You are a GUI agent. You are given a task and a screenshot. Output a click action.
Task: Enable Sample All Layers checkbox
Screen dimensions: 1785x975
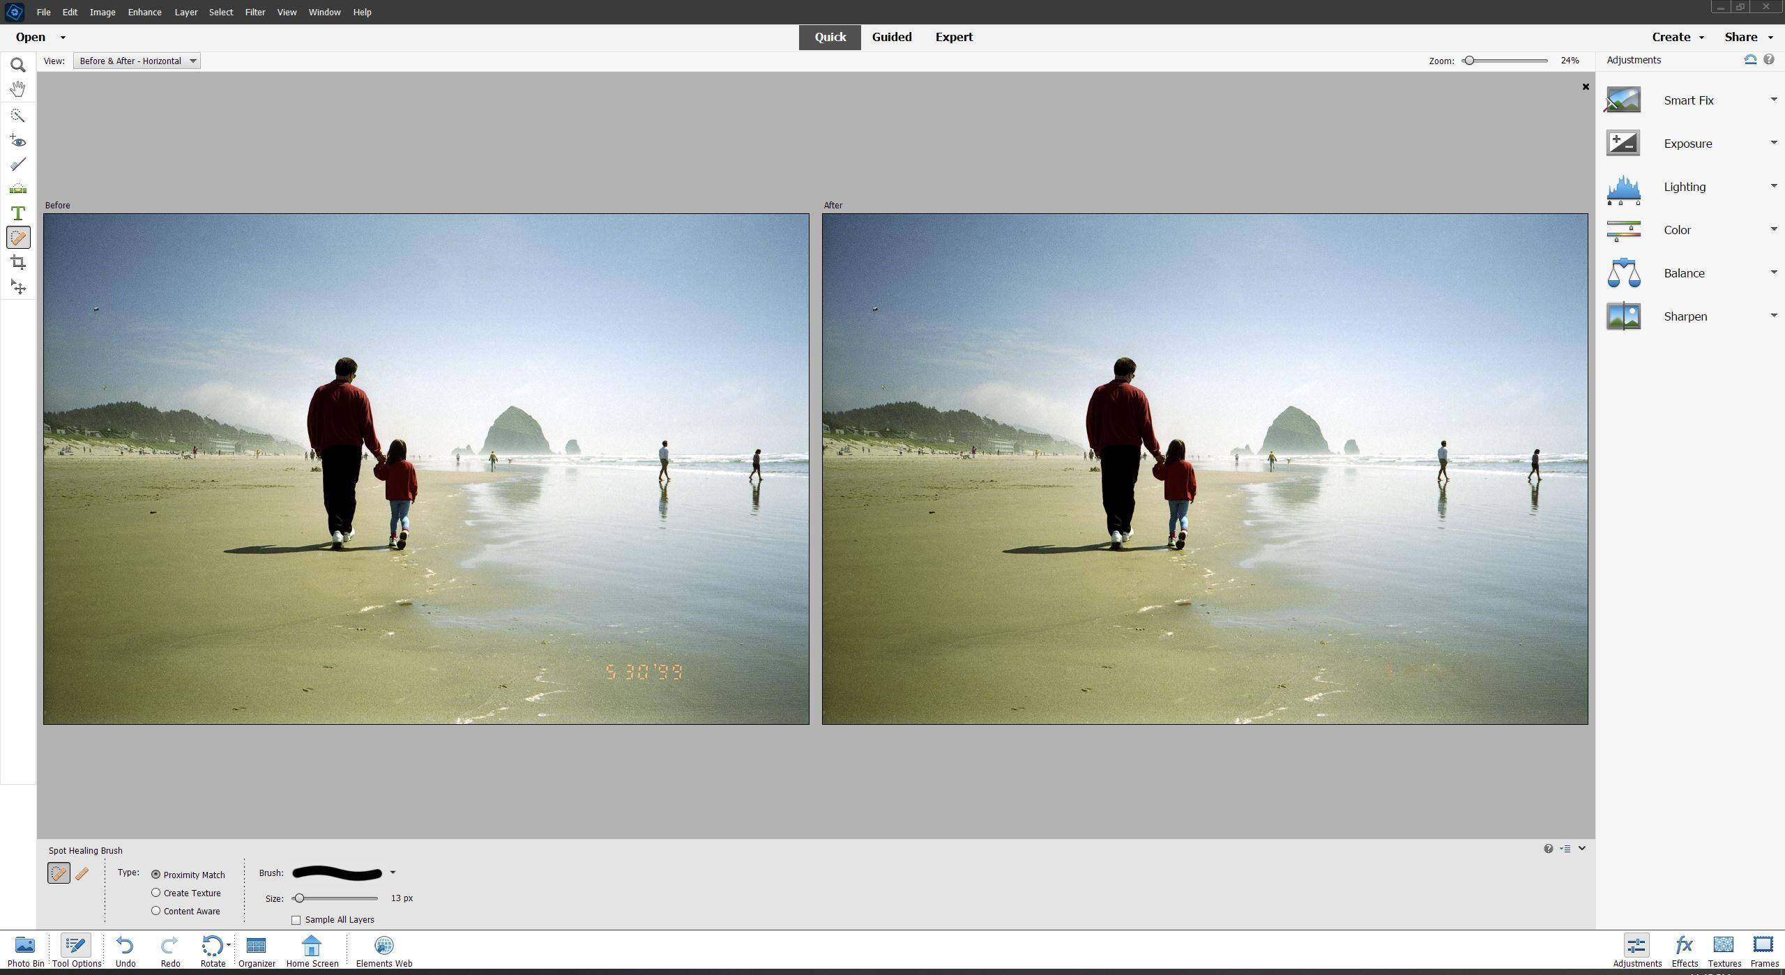coord(296,920)
